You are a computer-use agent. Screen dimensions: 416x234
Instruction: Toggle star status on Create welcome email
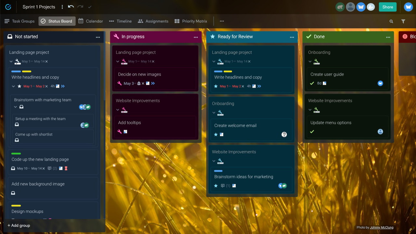(x=216, y=134)
